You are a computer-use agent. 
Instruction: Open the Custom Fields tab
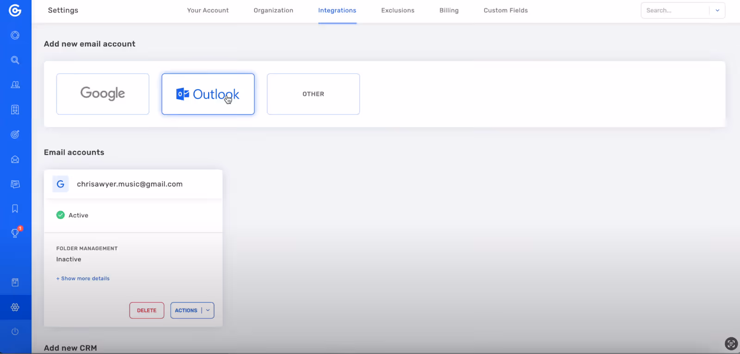point(506,10)
